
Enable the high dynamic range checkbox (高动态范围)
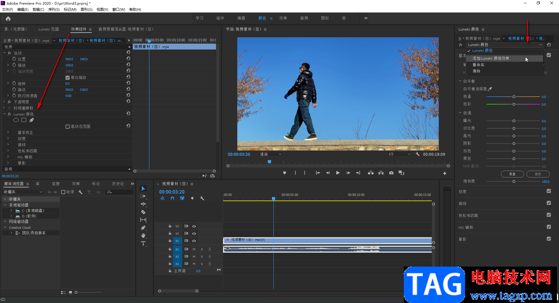pos(68,127)
